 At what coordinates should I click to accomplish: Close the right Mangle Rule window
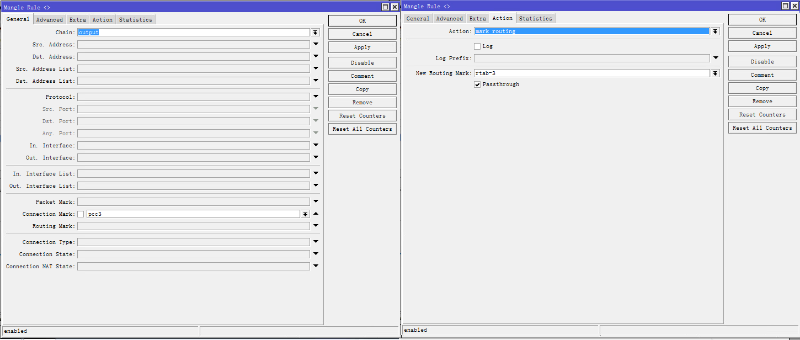794,6
